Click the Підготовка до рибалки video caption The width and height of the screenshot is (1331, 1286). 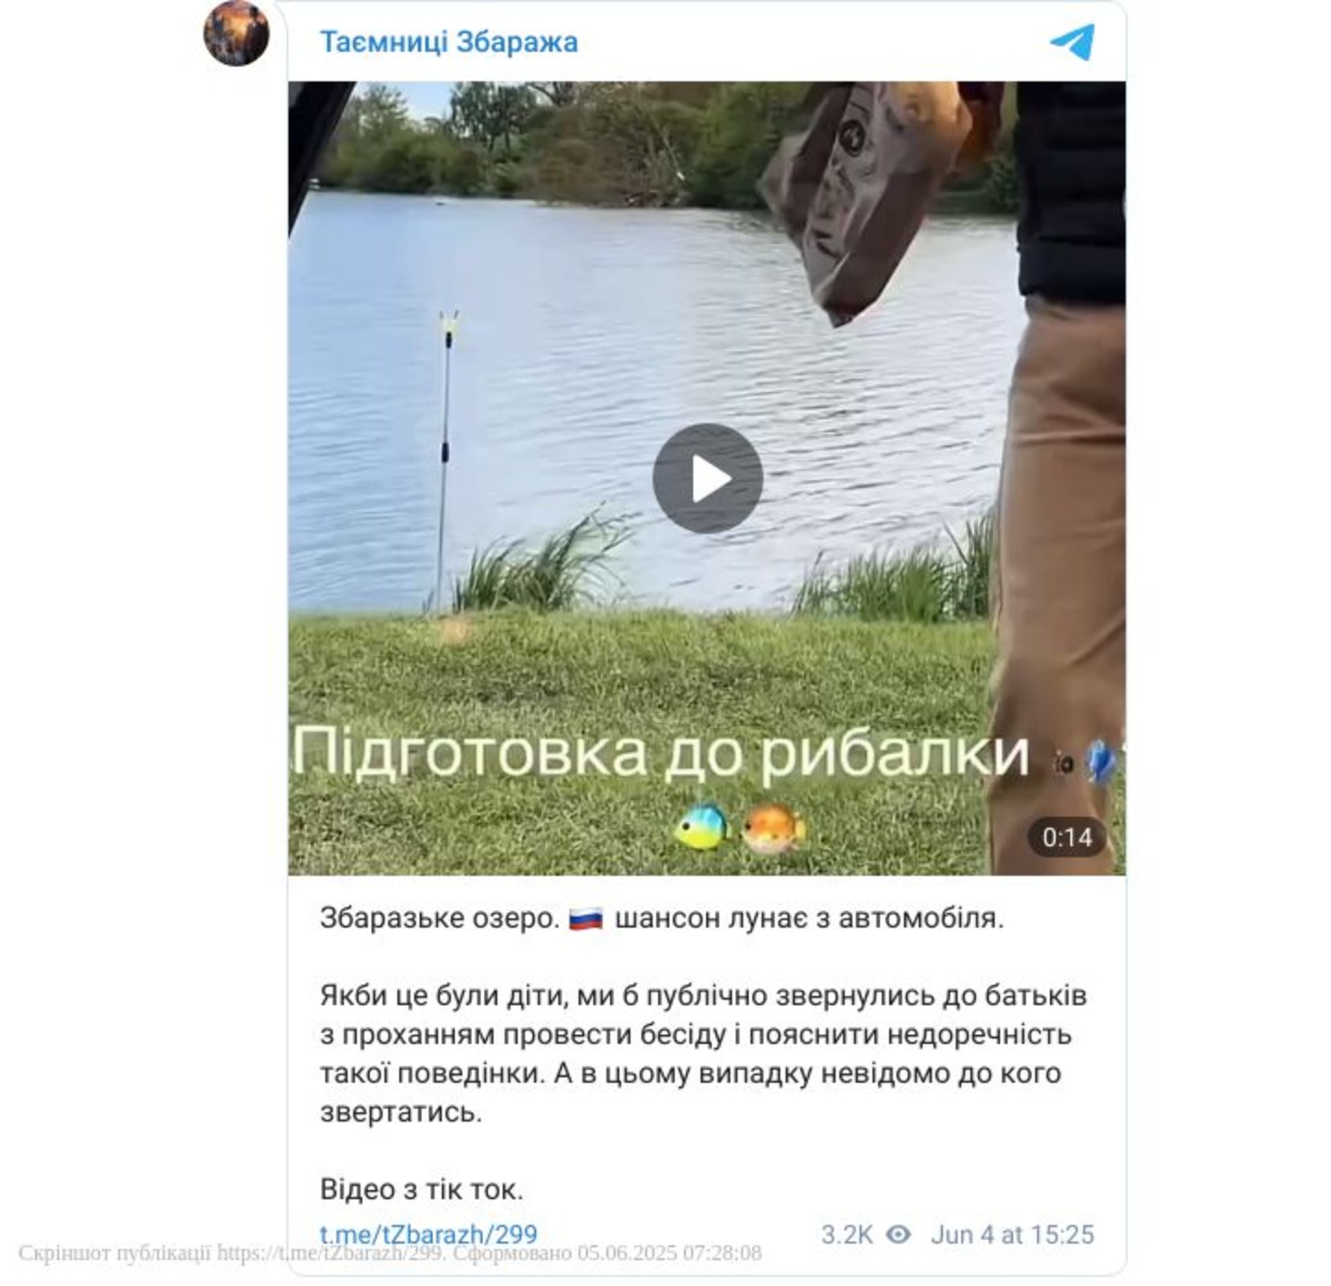(662, 752)
